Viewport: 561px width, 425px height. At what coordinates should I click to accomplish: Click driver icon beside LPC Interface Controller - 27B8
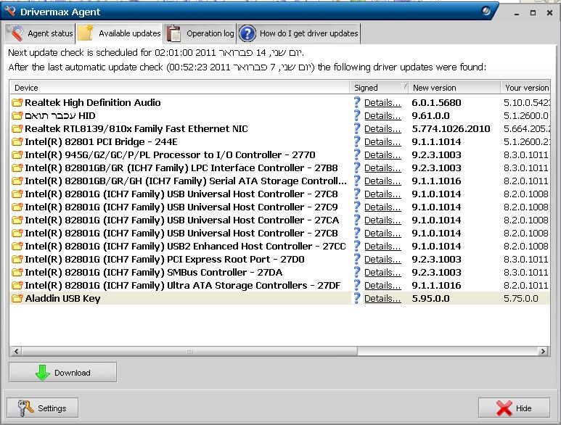tap(17, 168)
